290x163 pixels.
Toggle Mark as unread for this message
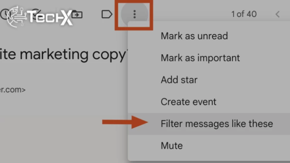click(194, 36)
